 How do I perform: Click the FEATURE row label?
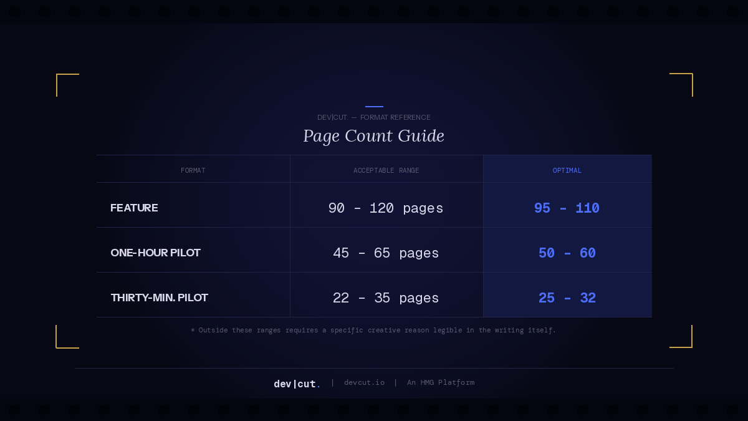(x=134, y=208)
